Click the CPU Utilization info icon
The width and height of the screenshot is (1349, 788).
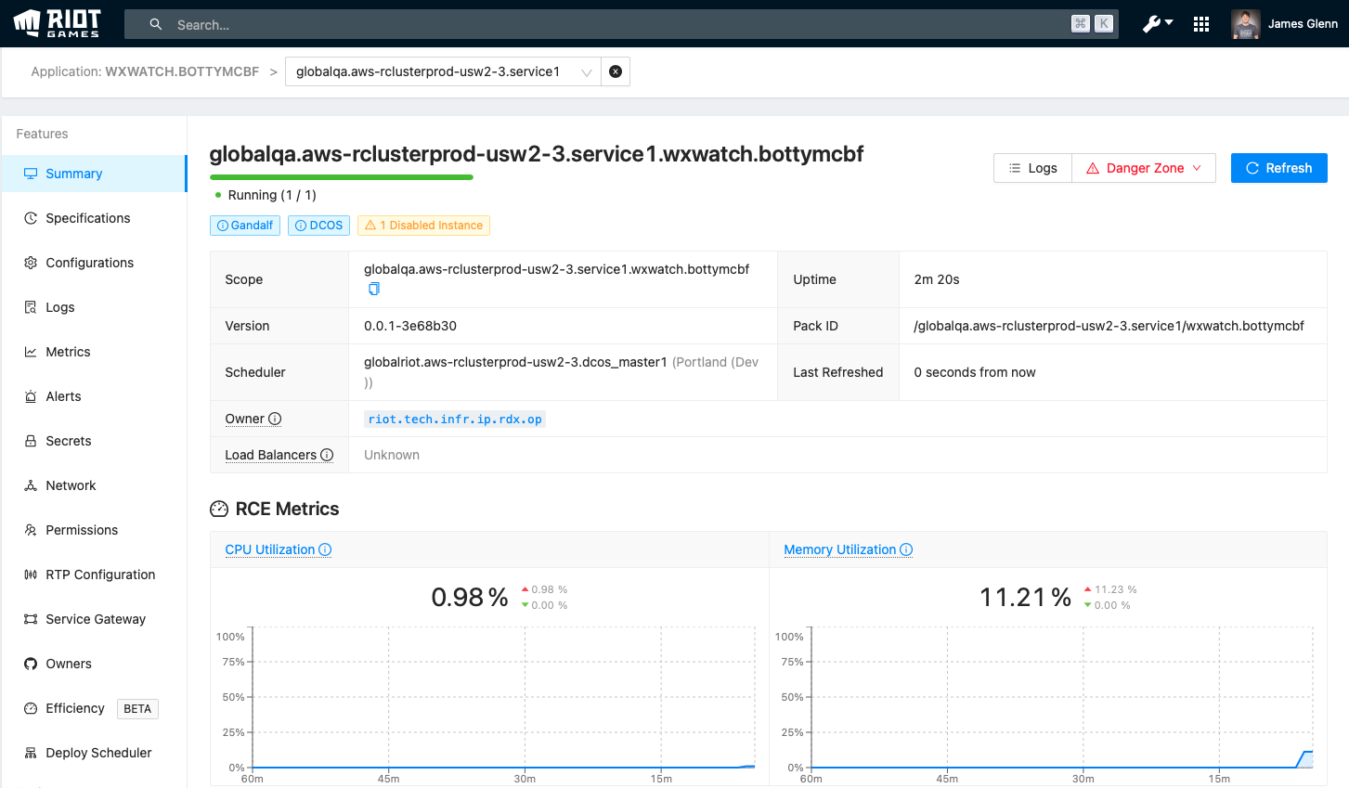tap(325, 549)
